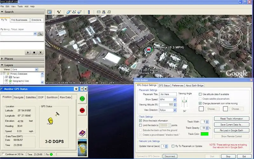
Task: Click Reset Track Information button
Action: coord(231,119)
